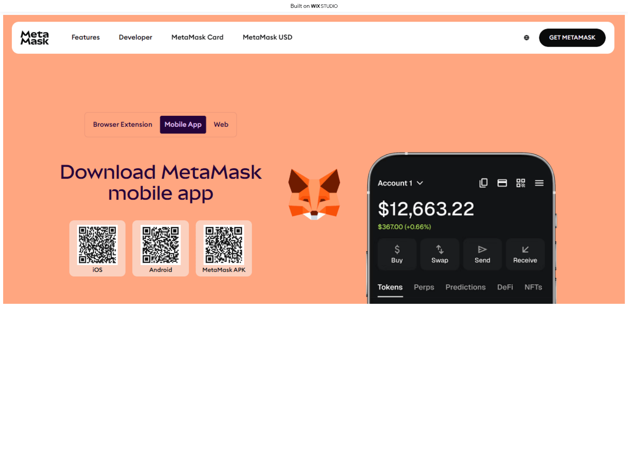Click the MetaMask logo in navbar

[x=35, y=38]
